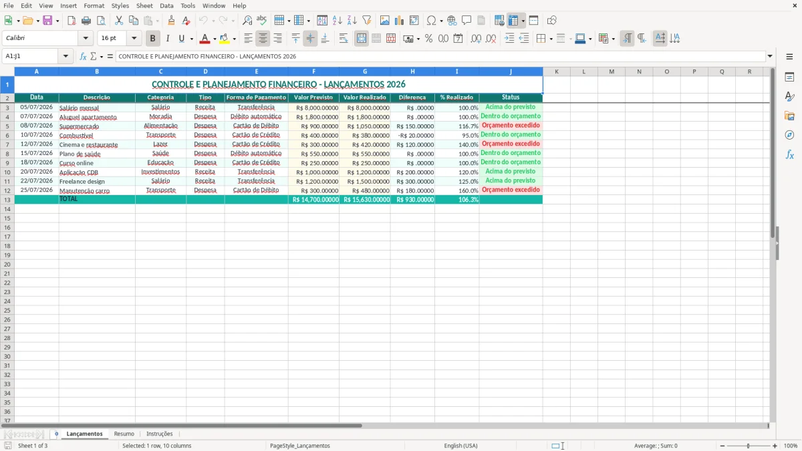Screen dimensions: 802x451
Task: Open the sidebar Navigator panel
Action: [789, 135]
